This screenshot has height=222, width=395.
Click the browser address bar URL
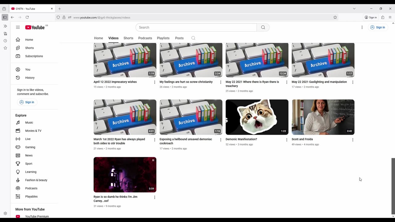pyautogui.click(x=102, y=18)
